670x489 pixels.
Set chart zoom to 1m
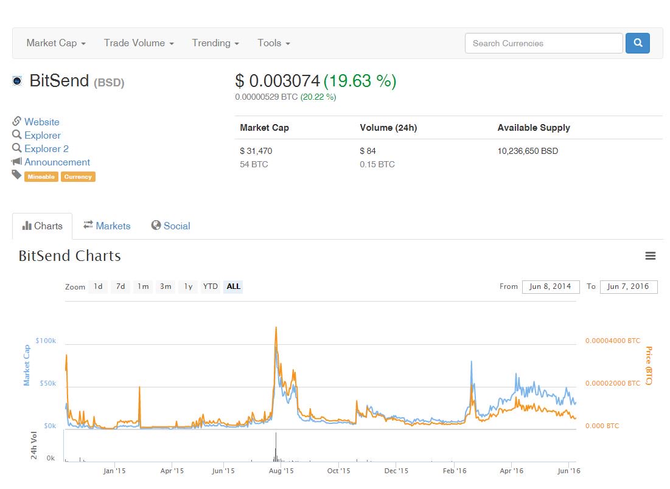(143, 286)
